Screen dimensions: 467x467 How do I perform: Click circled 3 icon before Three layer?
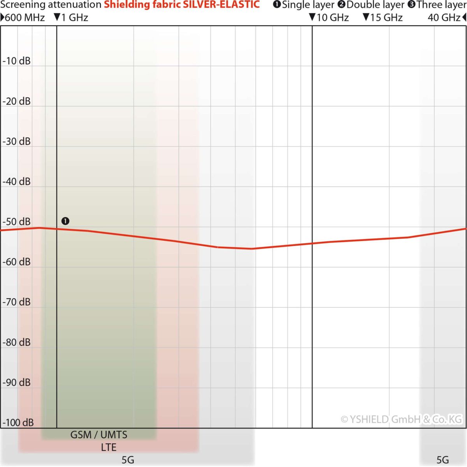(411, 5)
